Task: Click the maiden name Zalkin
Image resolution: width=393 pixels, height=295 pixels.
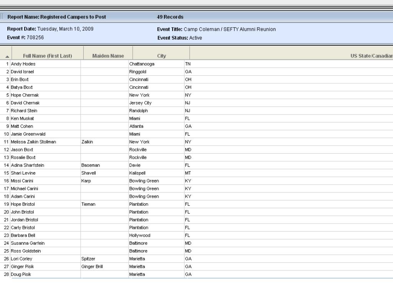Action: (87, 142)
